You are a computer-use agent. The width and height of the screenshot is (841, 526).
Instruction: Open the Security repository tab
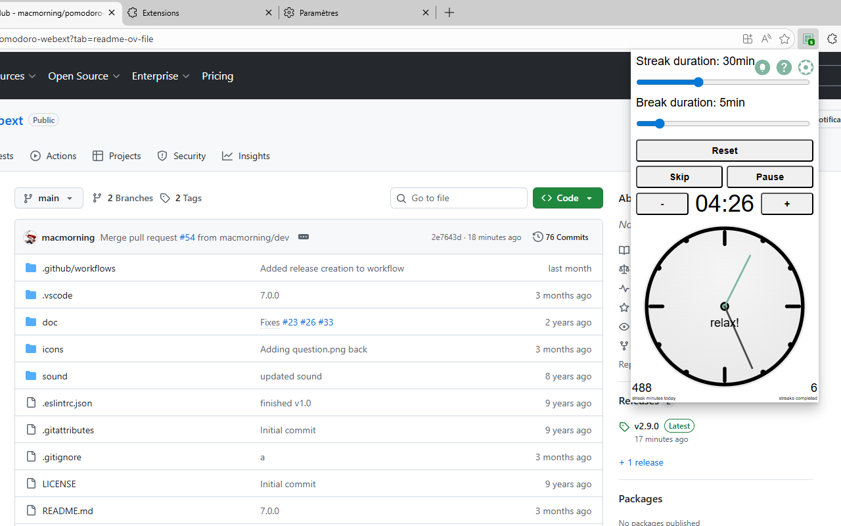tap(181, 156)
